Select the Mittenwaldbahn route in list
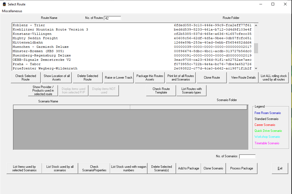The width and height of the screenshot is (292, 194). (28, 42)
